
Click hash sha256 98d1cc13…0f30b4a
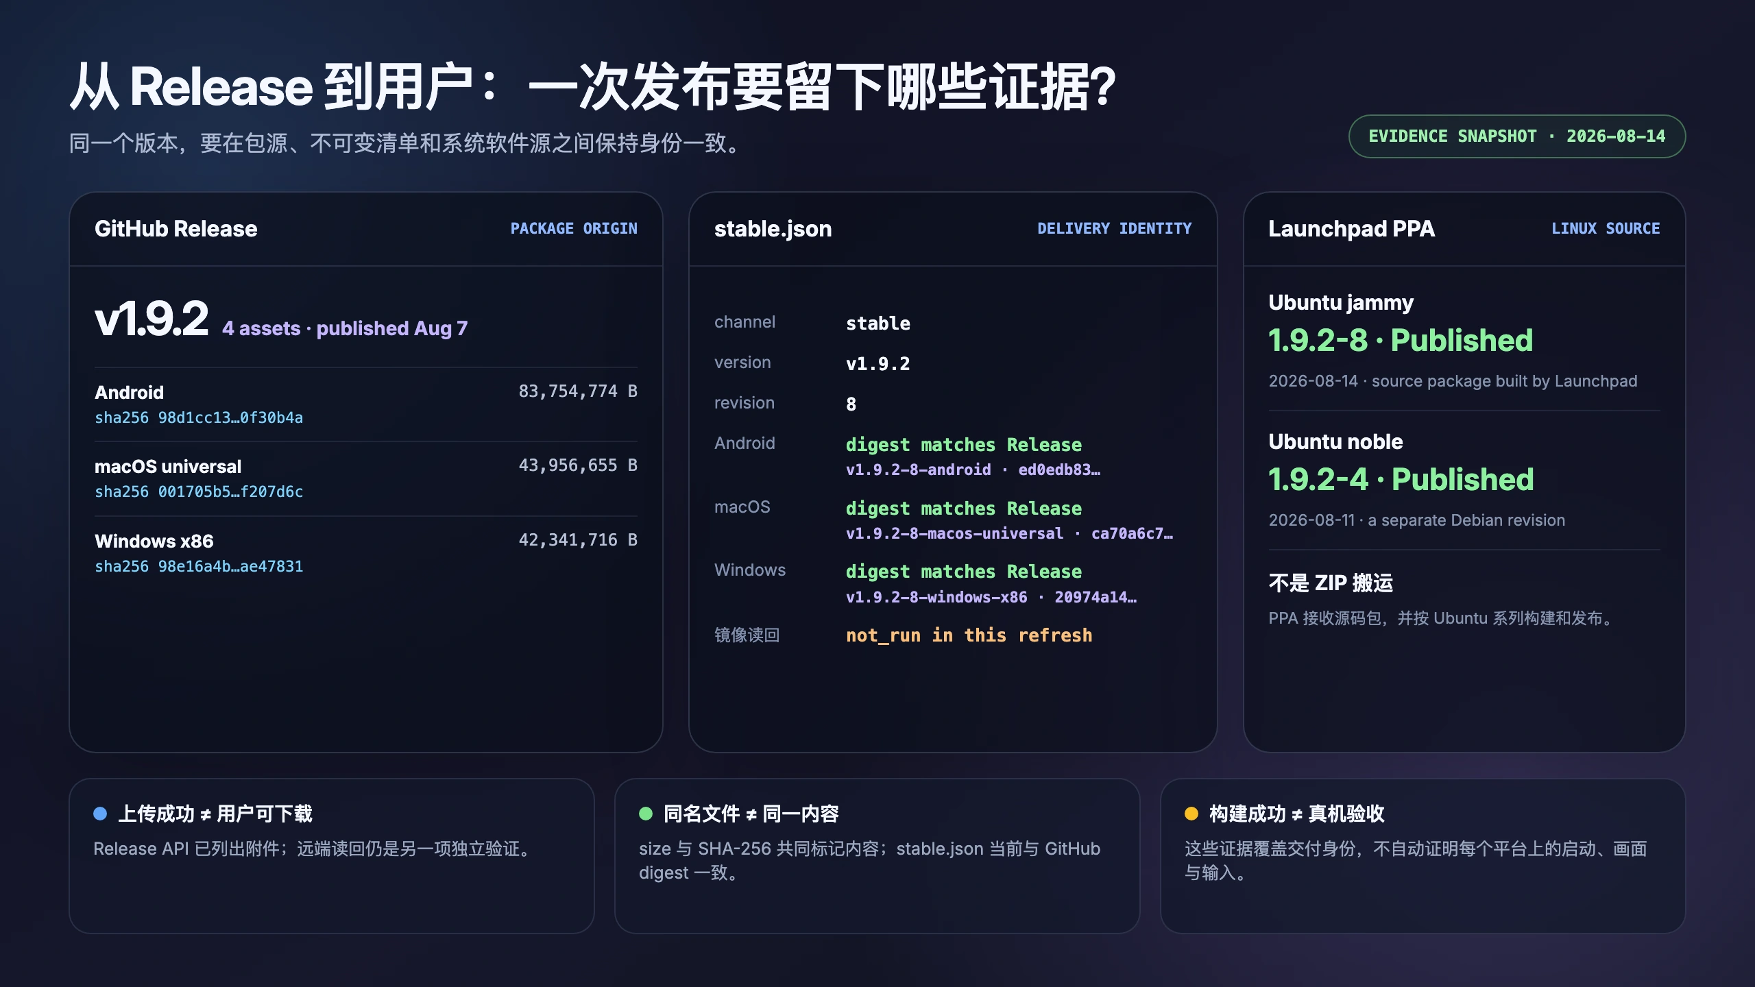pyautogui.click(x=199, y=417)
